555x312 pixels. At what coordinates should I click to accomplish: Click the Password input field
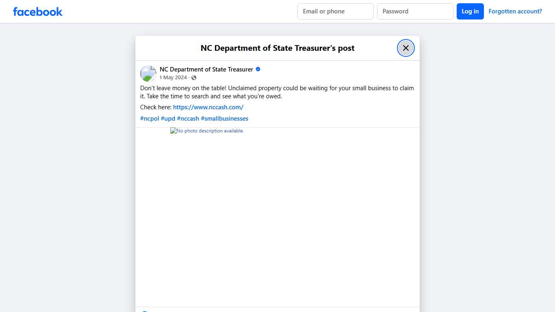coord(415,11)
